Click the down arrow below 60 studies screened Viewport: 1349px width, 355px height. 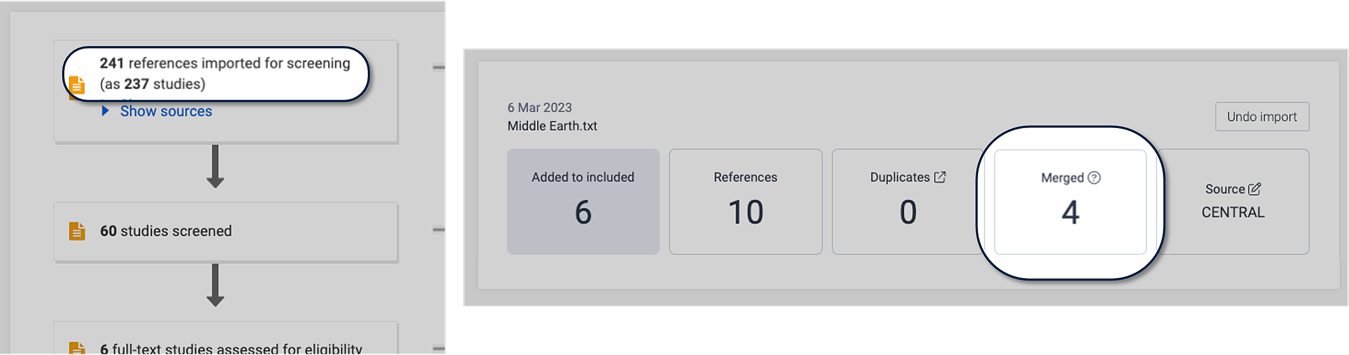[x=215, y=285]
